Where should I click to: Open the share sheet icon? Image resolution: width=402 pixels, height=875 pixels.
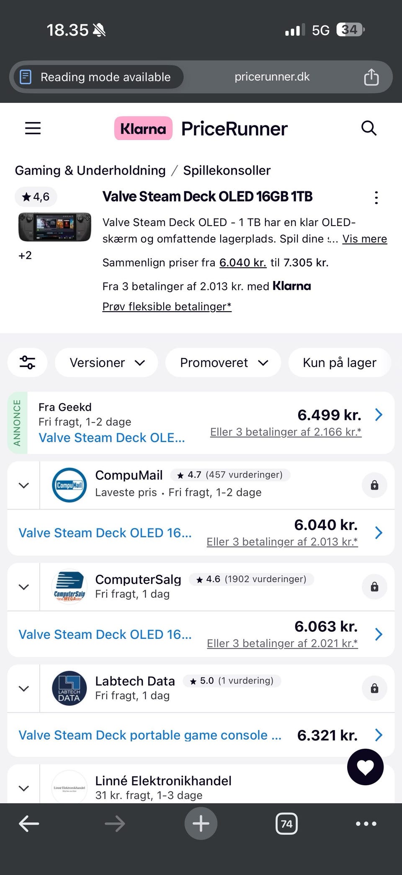[x=371, y=77]
